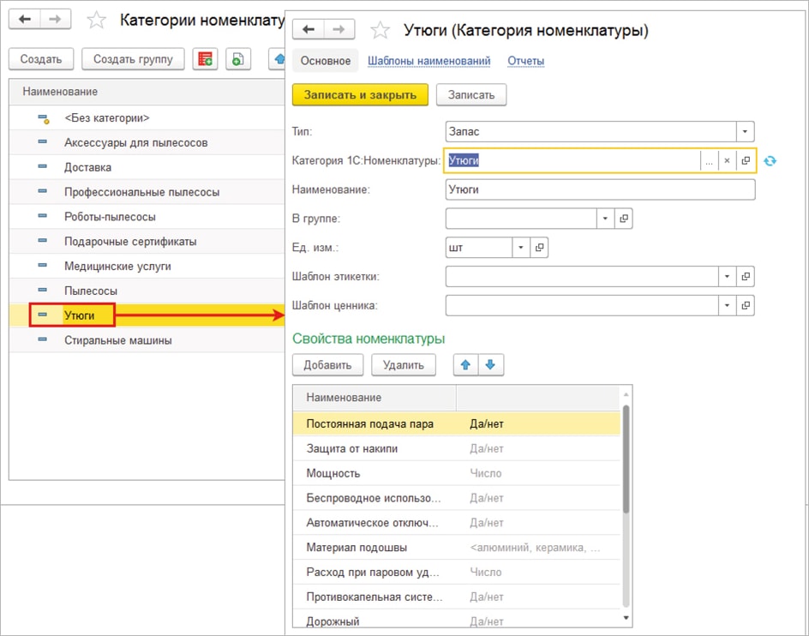The image size is (809, 636).
Task: Expand the Тип dropdown
Action: pos(746,132)
